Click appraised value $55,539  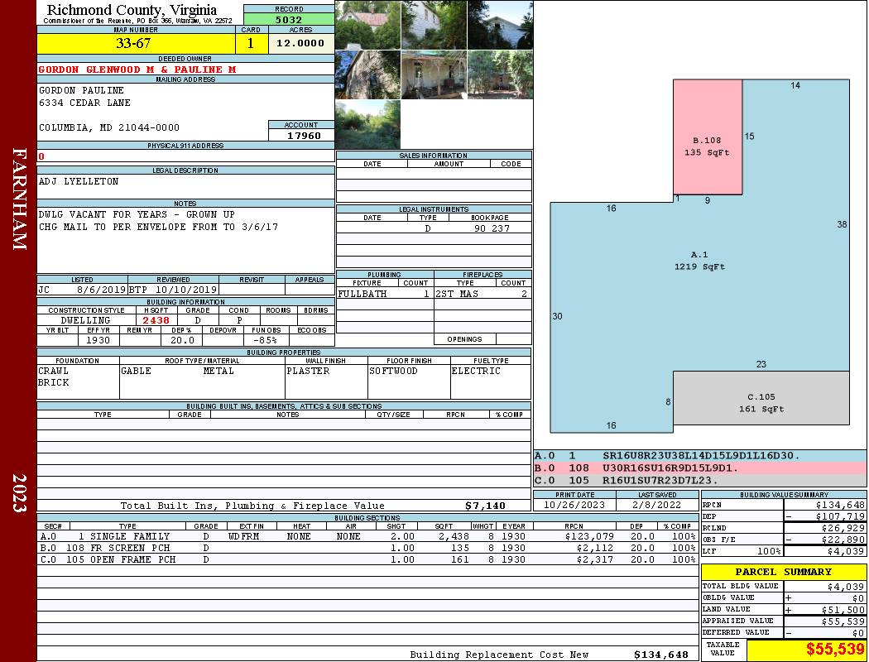[x=843, y=621]
